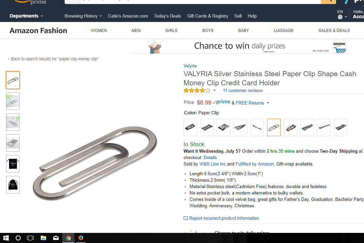The height and width of the screenshot is (243, 364).
Task: Open Task View on the taskbar
Action: pos(30,238)
